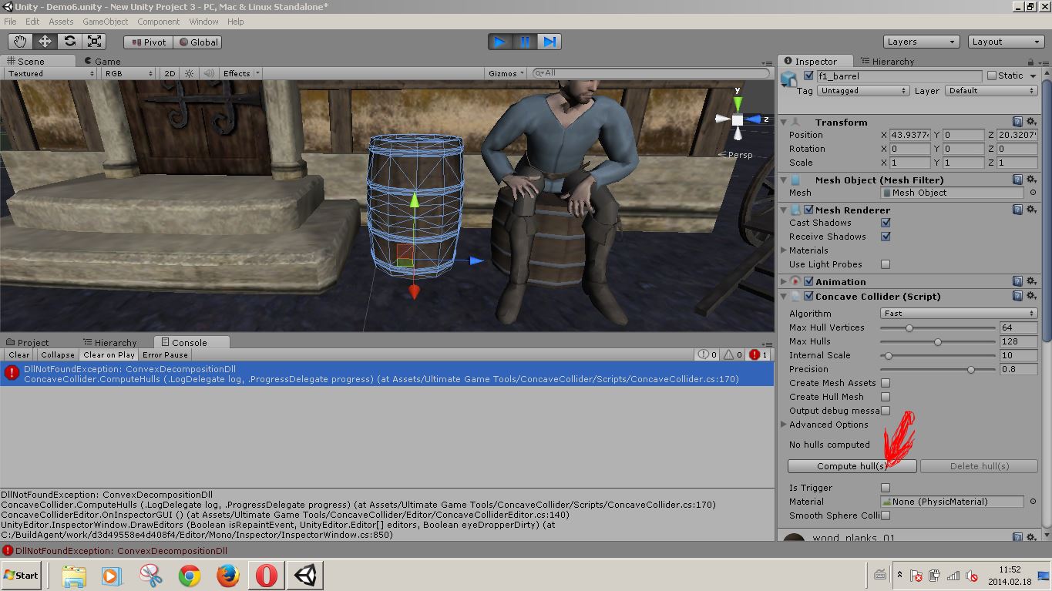
Task: Toggle console Collapse button
Action: click(58, 355)
